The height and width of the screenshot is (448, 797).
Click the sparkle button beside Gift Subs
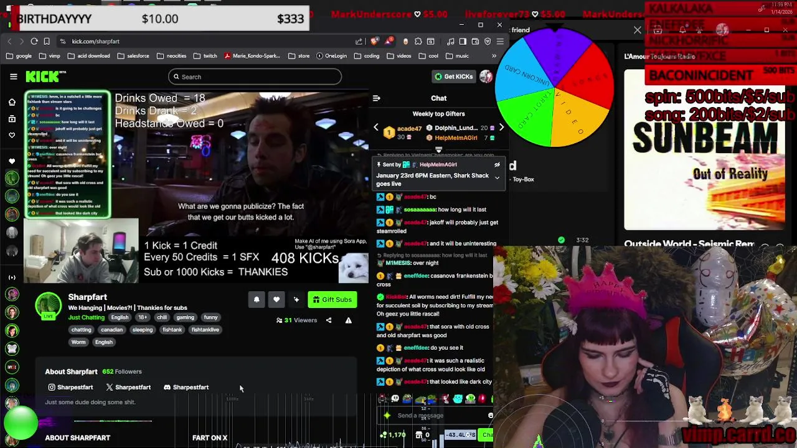(x=296, y=300)
